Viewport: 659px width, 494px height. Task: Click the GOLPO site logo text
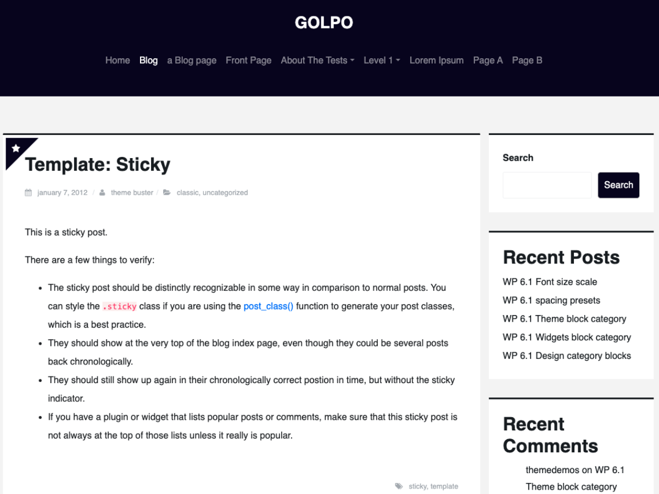pyautogui.click(x=324, y=23)
